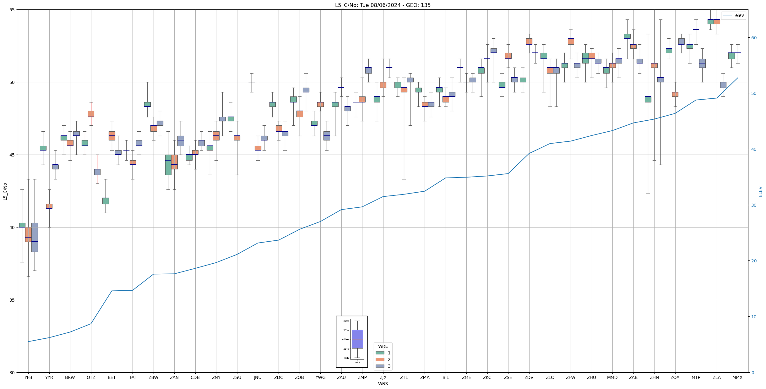Click the orange WRE 2 legend swatch

coord(380,359)
